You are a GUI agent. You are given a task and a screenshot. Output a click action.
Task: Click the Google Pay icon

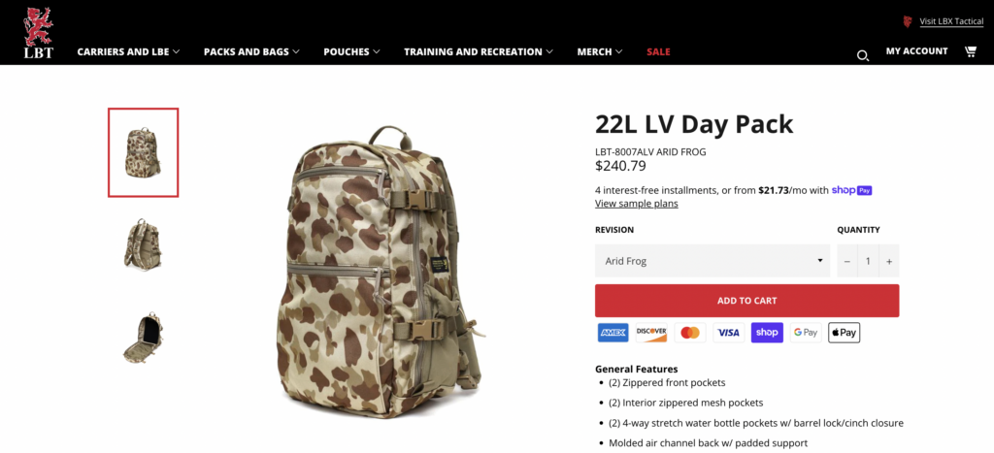click(x=806, y=333)
